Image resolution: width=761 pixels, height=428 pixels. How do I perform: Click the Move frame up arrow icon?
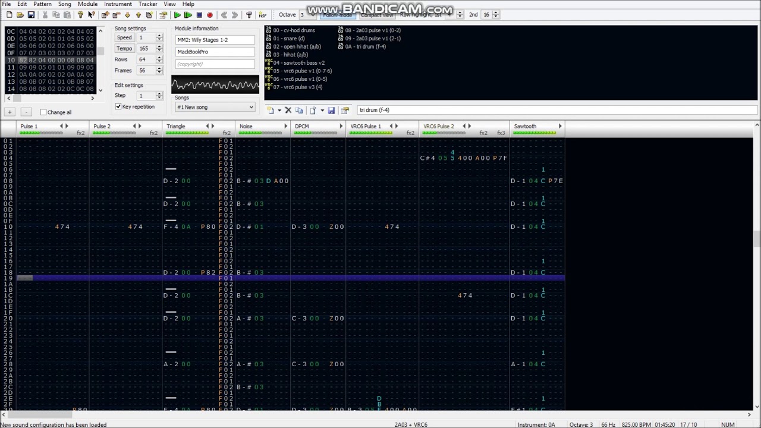139,15
